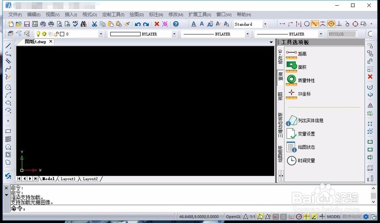Image resolution: width=380 pixels, height=223 pixels.
Task: Click the Time variable (时间变量) clock icon
Action: [x=291, y=161]
